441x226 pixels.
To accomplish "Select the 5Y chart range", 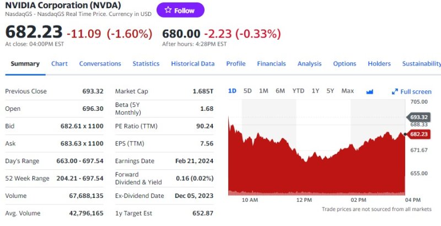I will [330, 91].
